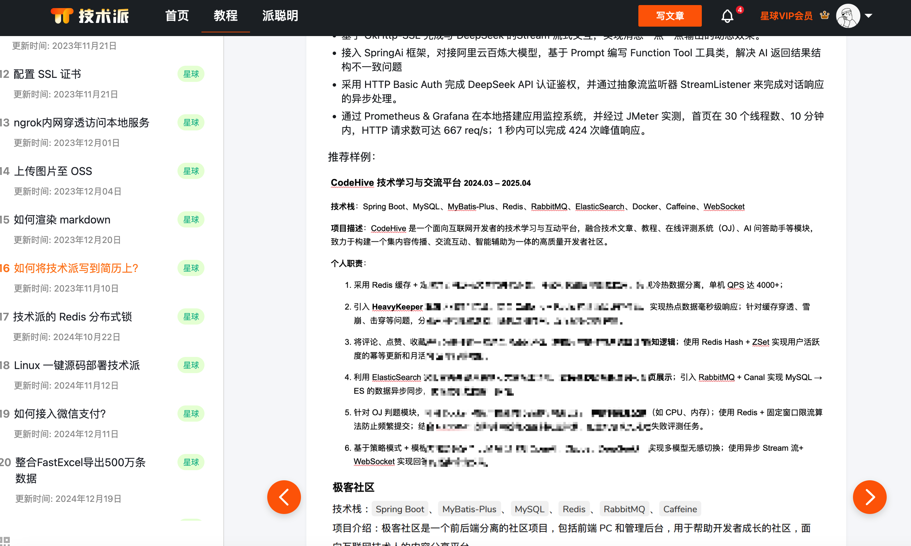Viewport: 911px width, 546px height.
Task: Open the user avatar menu
Action: [x=849, y=16]
